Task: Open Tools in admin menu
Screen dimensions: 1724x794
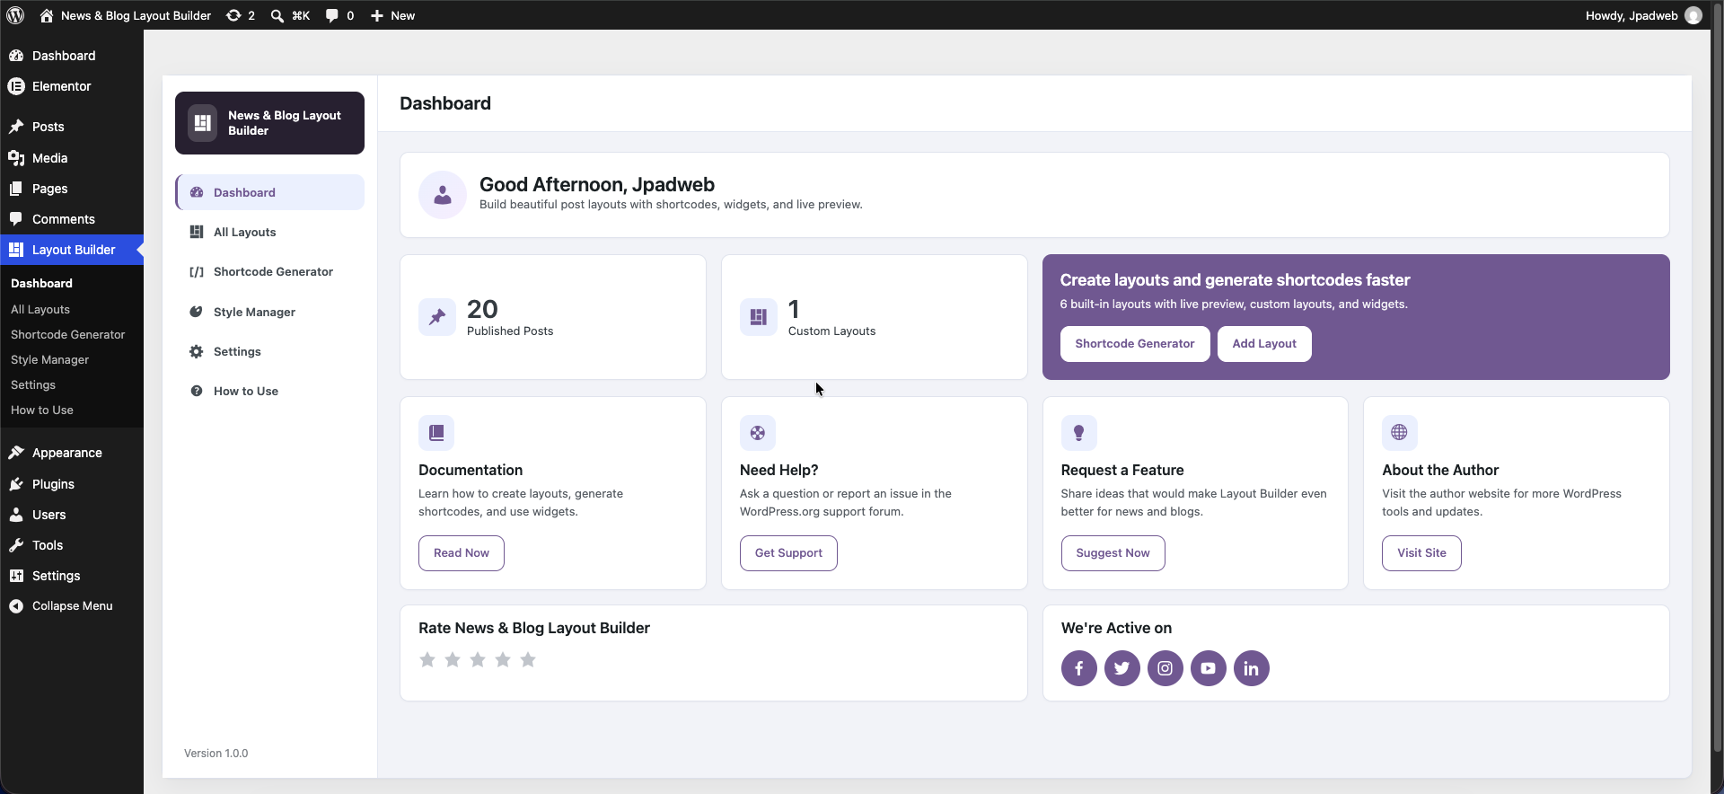Action: point(72,545)
